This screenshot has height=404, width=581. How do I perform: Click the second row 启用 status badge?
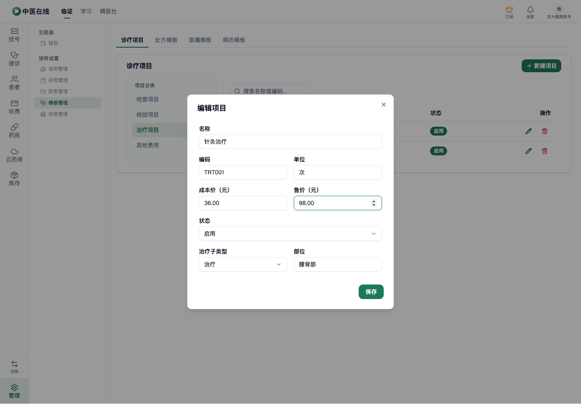tap(439, 151)
